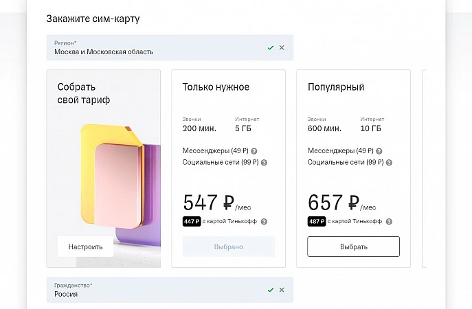The image size is (472, 309).
Task: Clear region field with X icon
Action: 282,47
